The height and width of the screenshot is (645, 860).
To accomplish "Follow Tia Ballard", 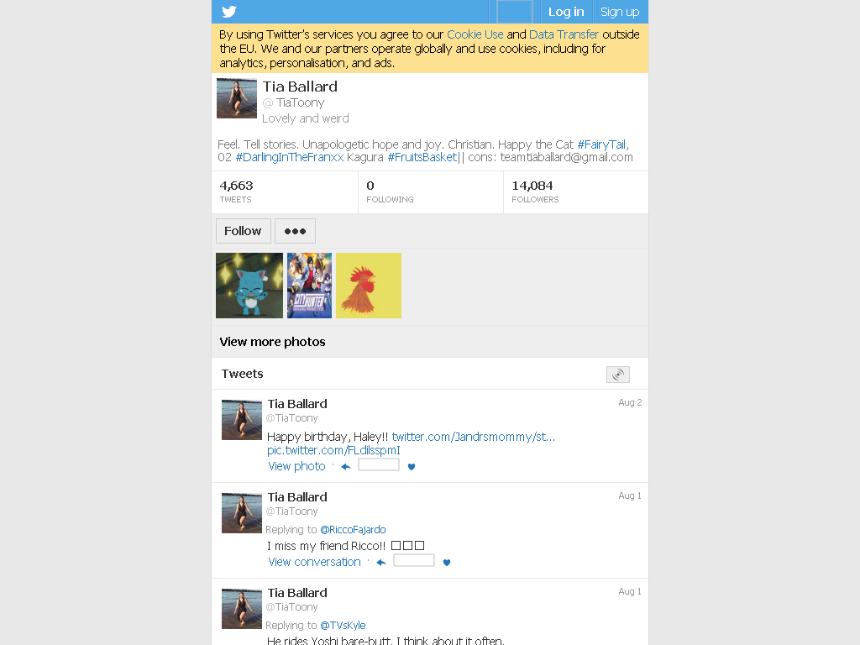I will coord(243,231).
